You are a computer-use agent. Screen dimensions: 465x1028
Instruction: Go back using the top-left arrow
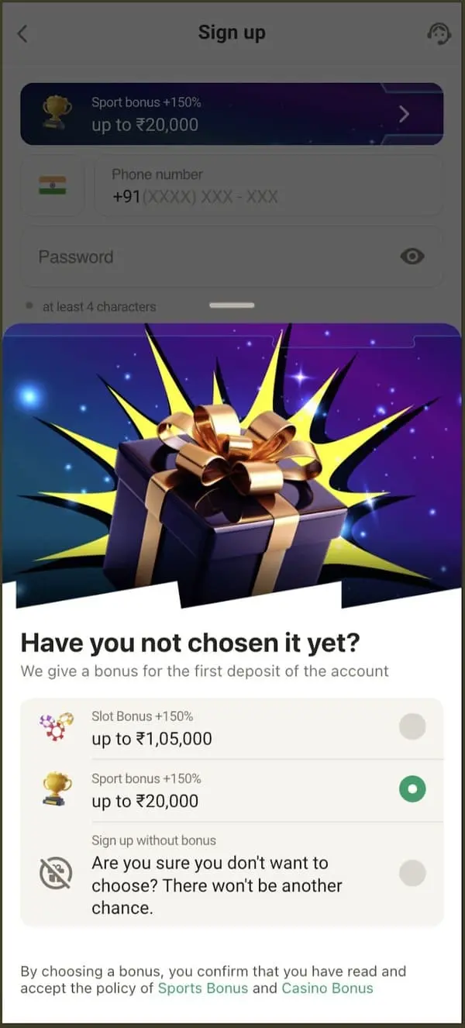(x=22, y=33)
